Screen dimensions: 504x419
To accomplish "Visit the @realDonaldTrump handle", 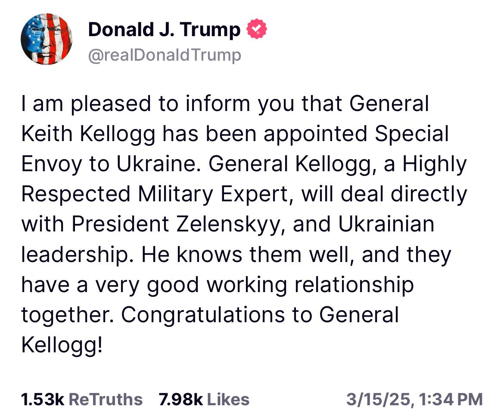I will coord(165,55).
